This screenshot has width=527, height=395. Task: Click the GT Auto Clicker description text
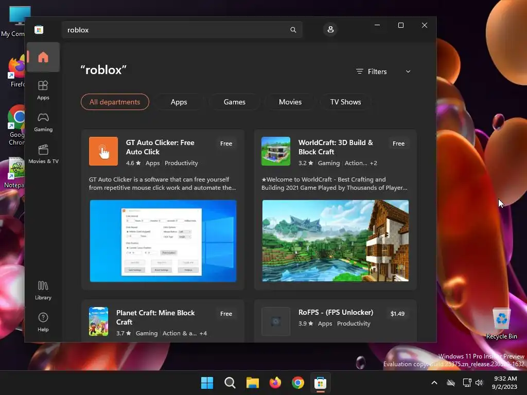click(x=162, y=184)
